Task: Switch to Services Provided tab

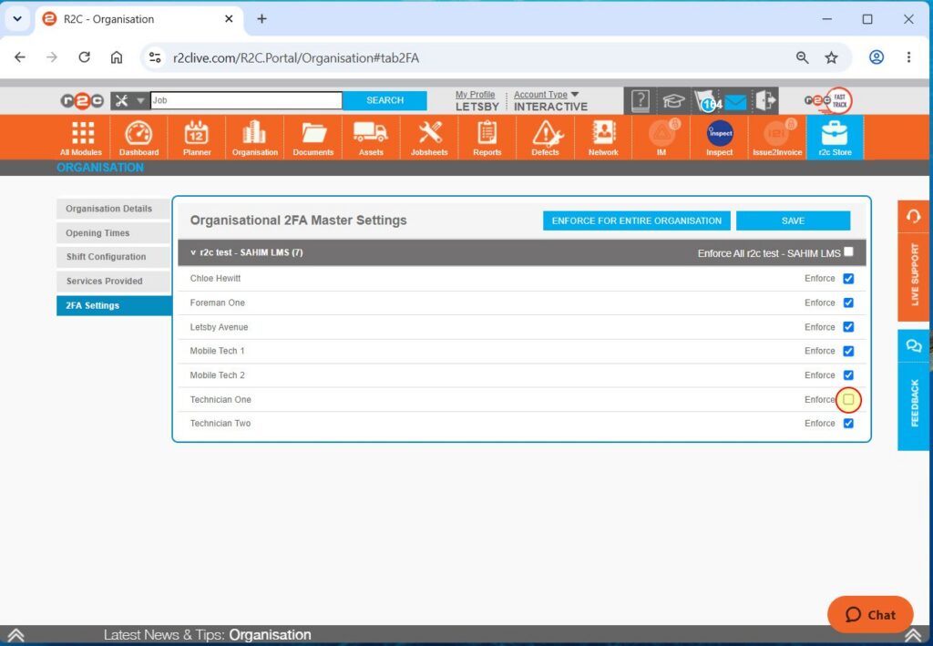Action: click(x=113, y=282)
